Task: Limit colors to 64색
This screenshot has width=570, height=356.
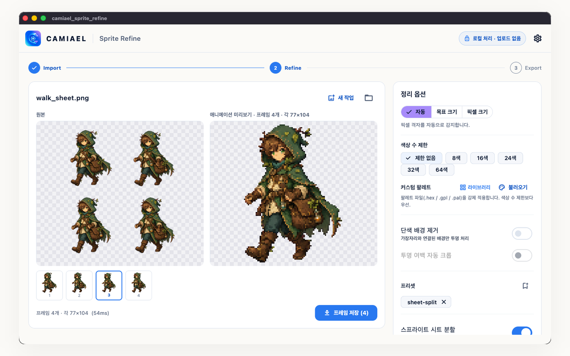Action: point(442,170)
